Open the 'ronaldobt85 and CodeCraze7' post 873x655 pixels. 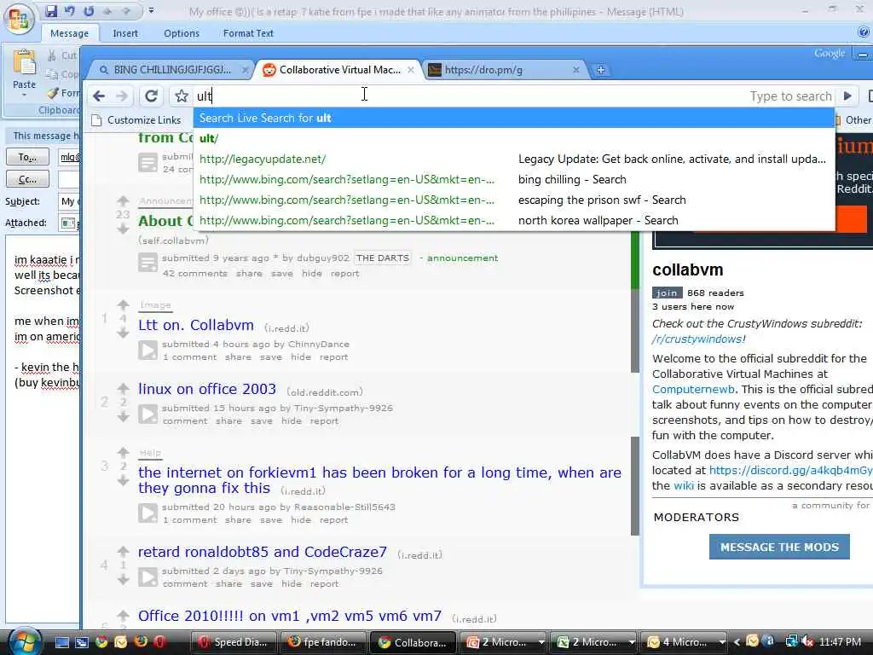coord(263,552)
